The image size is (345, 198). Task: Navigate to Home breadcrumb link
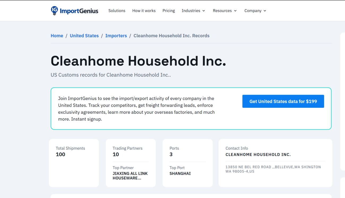(x=57, y=36)
